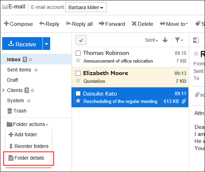
Task: Click the document icon beside Folder details
Action: click(x=11, y=158)
